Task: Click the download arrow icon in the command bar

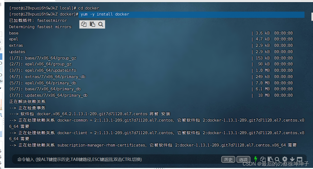Action: [292, 159]
